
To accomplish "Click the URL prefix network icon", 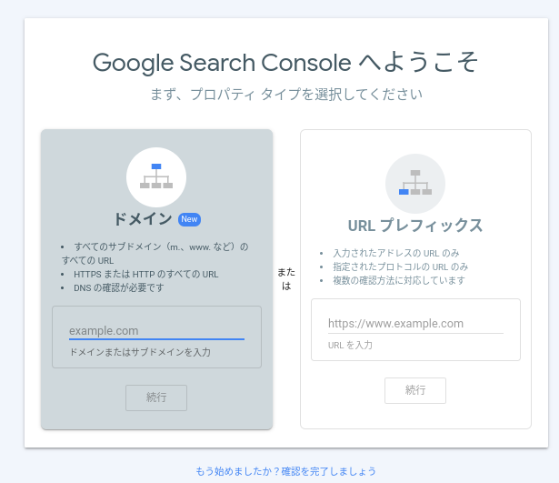I will coord(415,184).
